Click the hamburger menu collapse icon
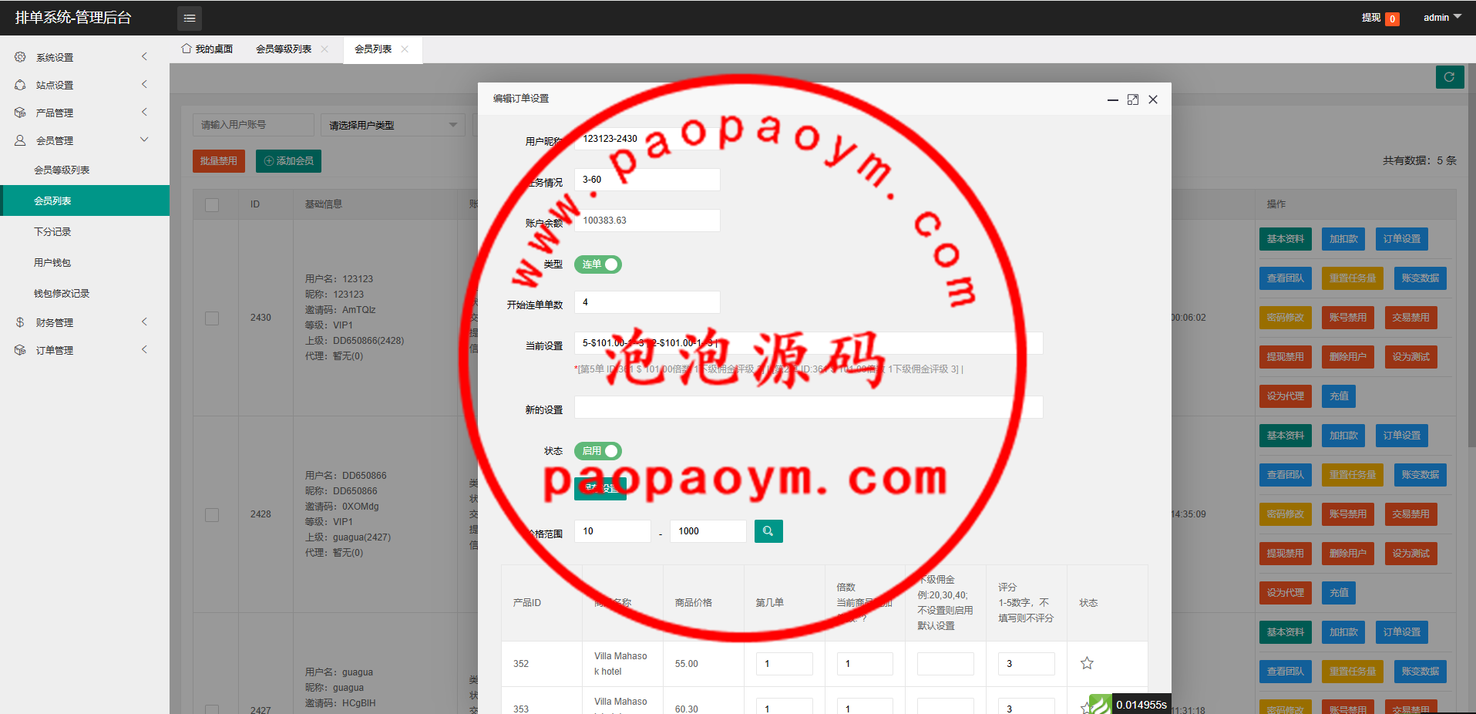This screenshot has width=1476, height=714. tap(189, 18)
